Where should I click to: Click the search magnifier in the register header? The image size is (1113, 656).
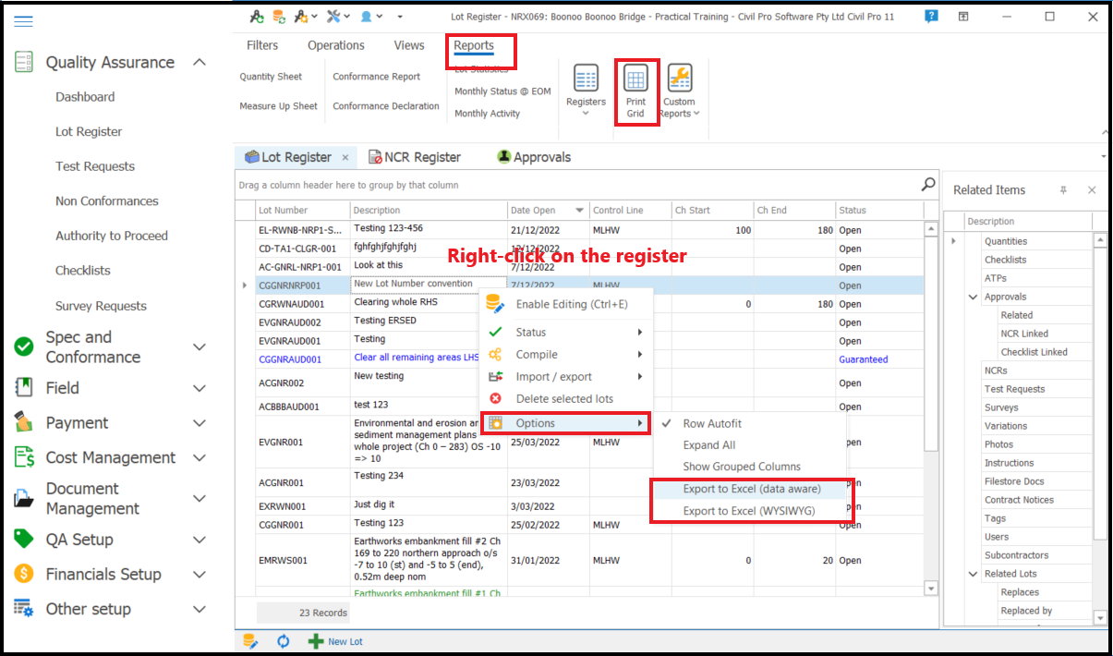tap(927, 184)
